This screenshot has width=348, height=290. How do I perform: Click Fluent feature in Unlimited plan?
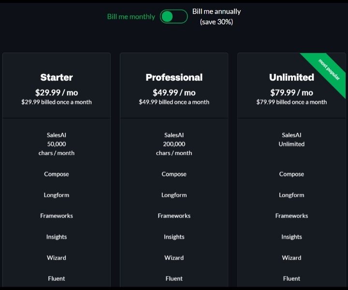291,278
